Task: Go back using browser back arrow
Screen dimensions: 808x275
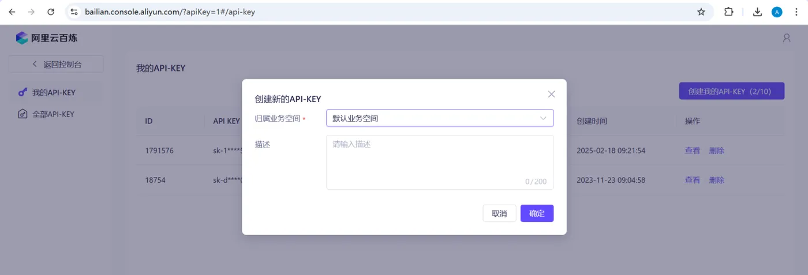Action: coord(12,12)
